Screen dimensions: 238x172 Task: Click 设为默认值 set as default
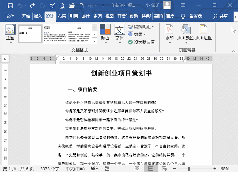[x=141, y=42]
